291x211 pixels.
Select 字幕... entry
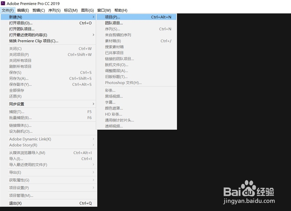(x=136, y=102)
